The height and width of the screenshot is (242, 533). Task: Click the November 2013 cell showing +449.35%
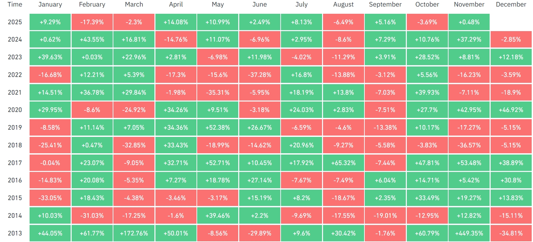[469, 233]
